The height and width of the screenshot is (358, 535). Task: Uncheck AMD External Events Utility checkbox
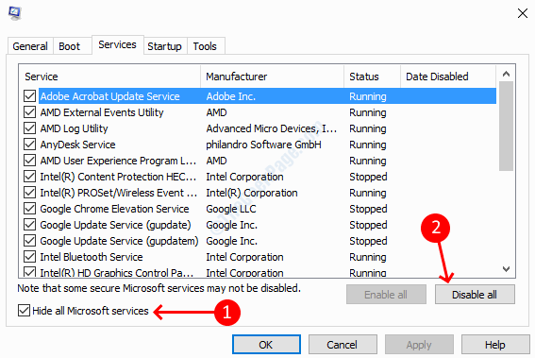point(29,112)
